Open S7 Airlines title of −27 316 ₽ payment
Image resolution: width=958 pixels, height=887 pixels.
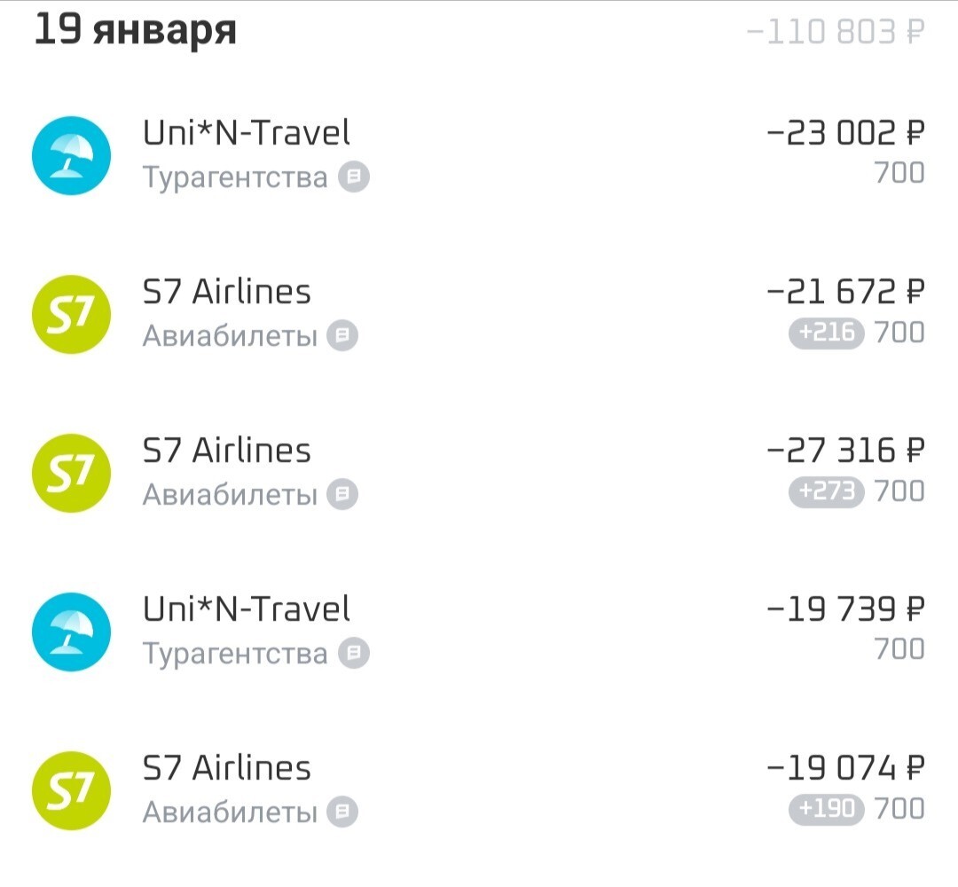tap(227, 451)
